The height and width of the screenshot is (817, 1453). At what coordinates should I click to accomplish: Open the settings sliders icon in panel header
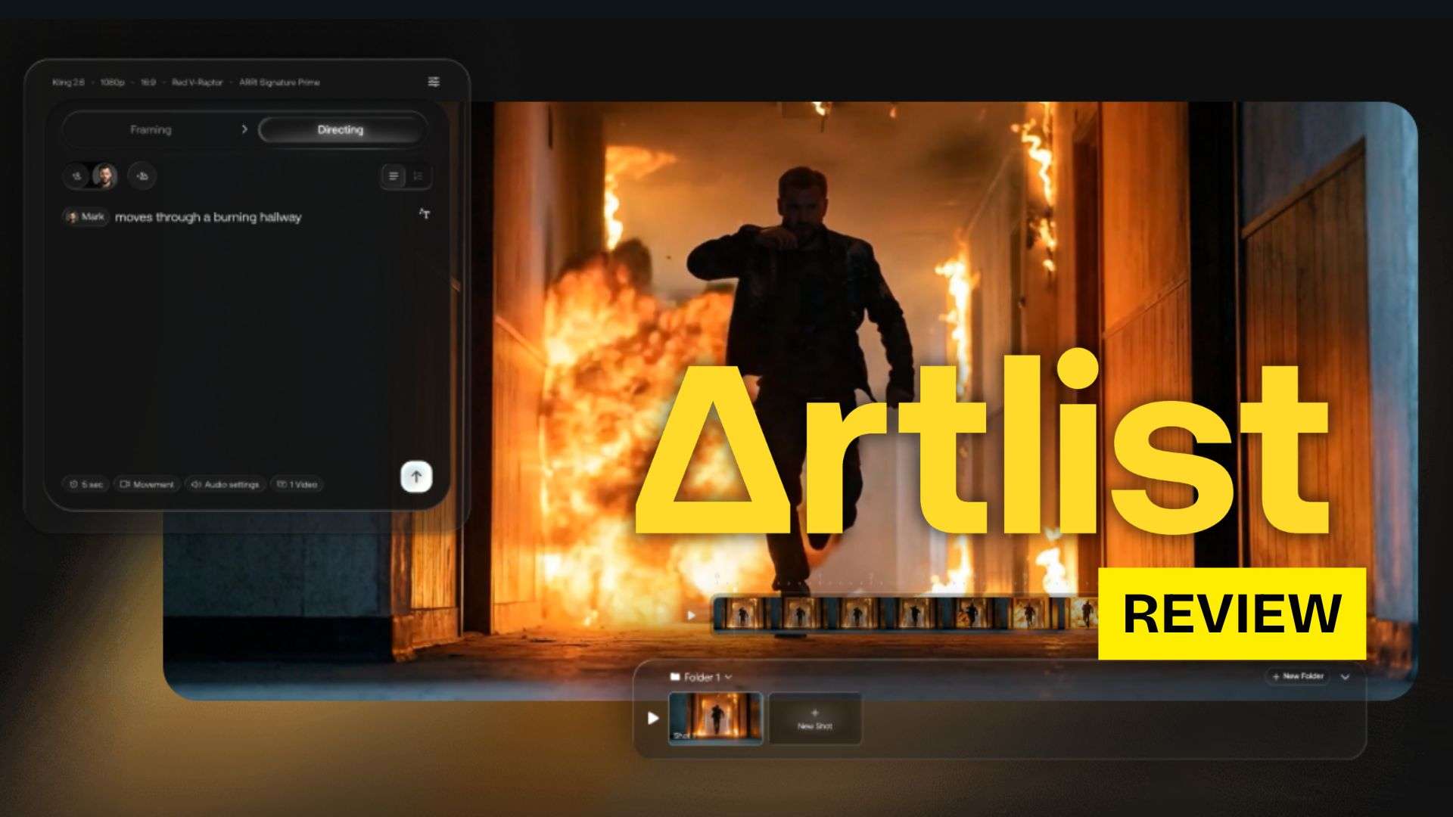[x=434, y=82]
